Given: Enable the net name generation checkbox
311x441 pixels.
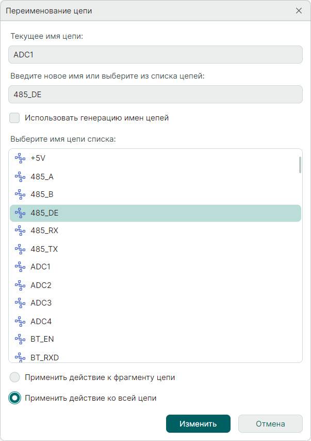Looking at the screenshot, I should click(14, 118).
